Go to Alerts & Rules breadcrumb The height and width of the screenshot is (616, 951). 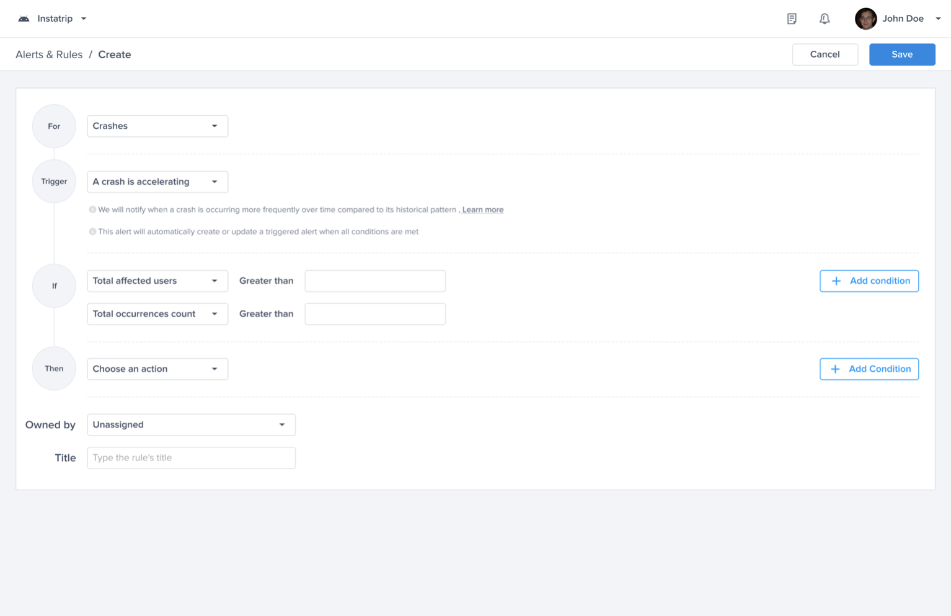[49, 55]
